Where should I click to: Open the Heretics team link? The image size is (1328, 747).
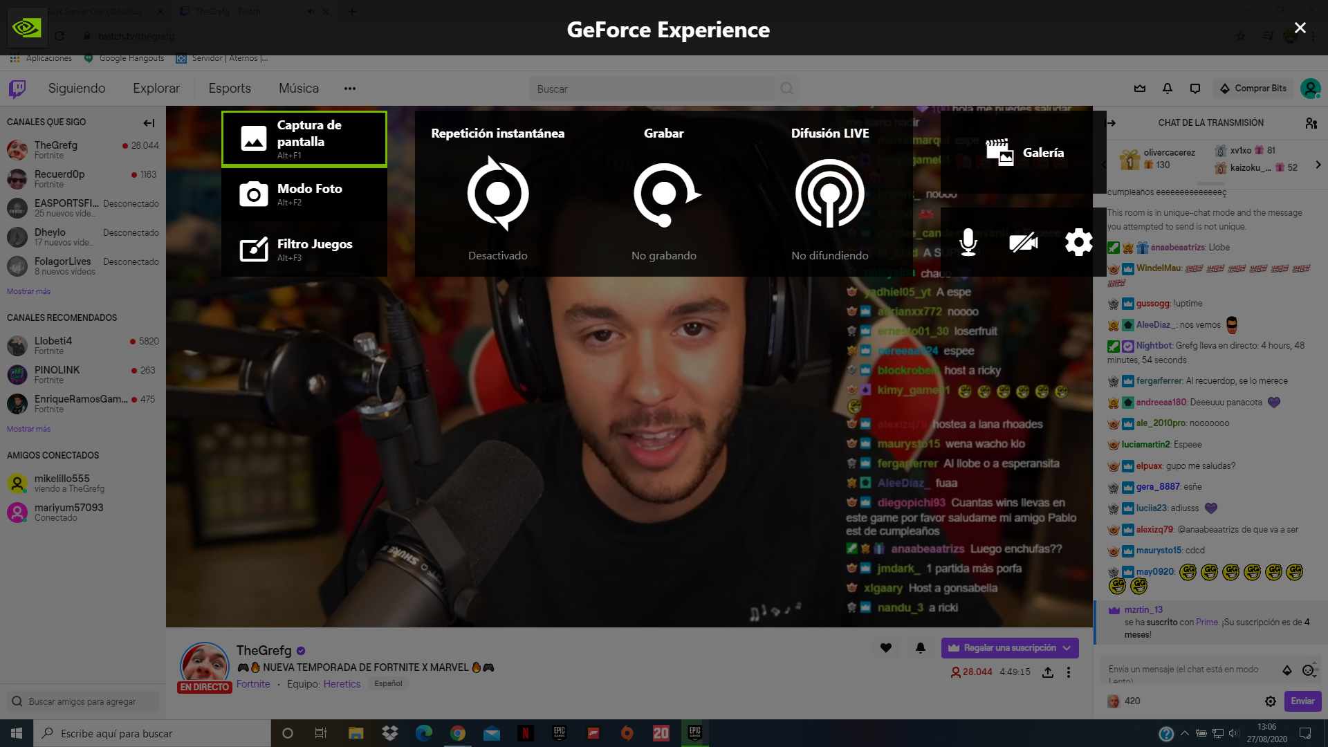[x=342, y=684]
